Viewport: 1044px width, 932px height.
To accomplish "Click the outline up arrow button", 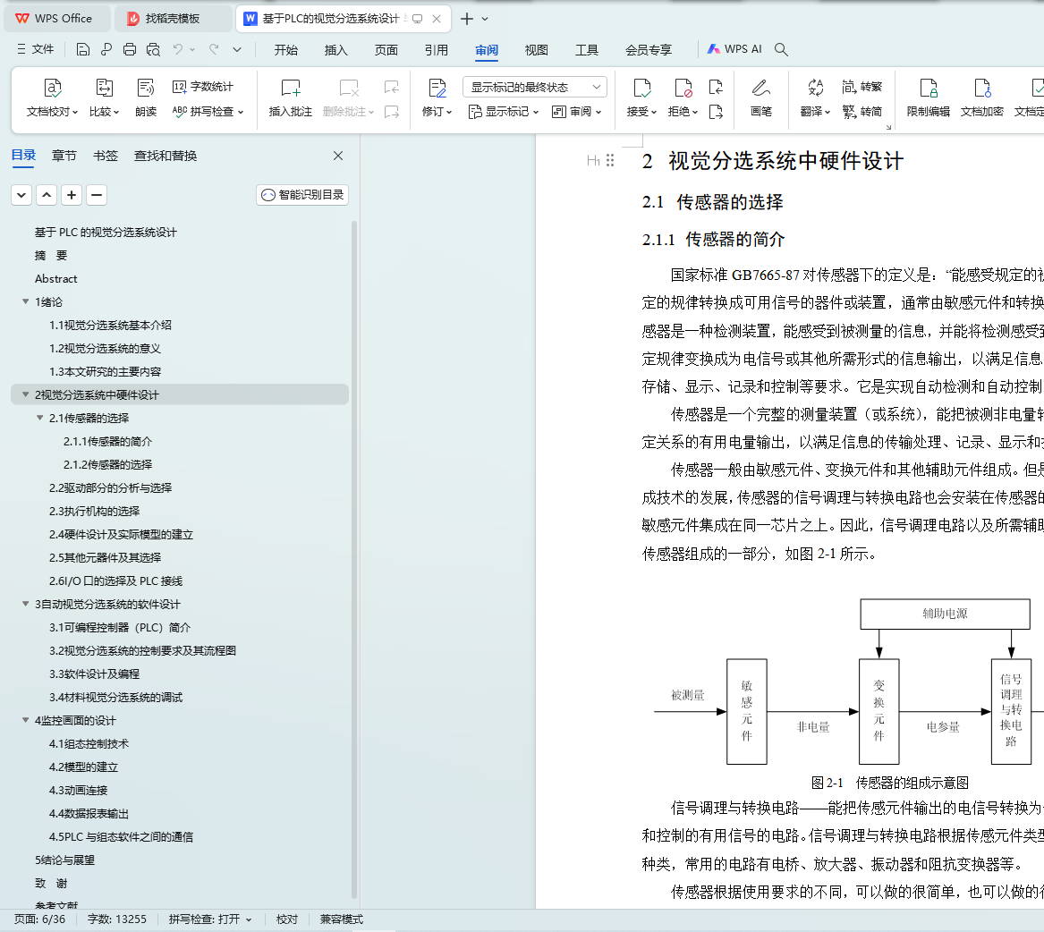I will click(x=47, y=195).
